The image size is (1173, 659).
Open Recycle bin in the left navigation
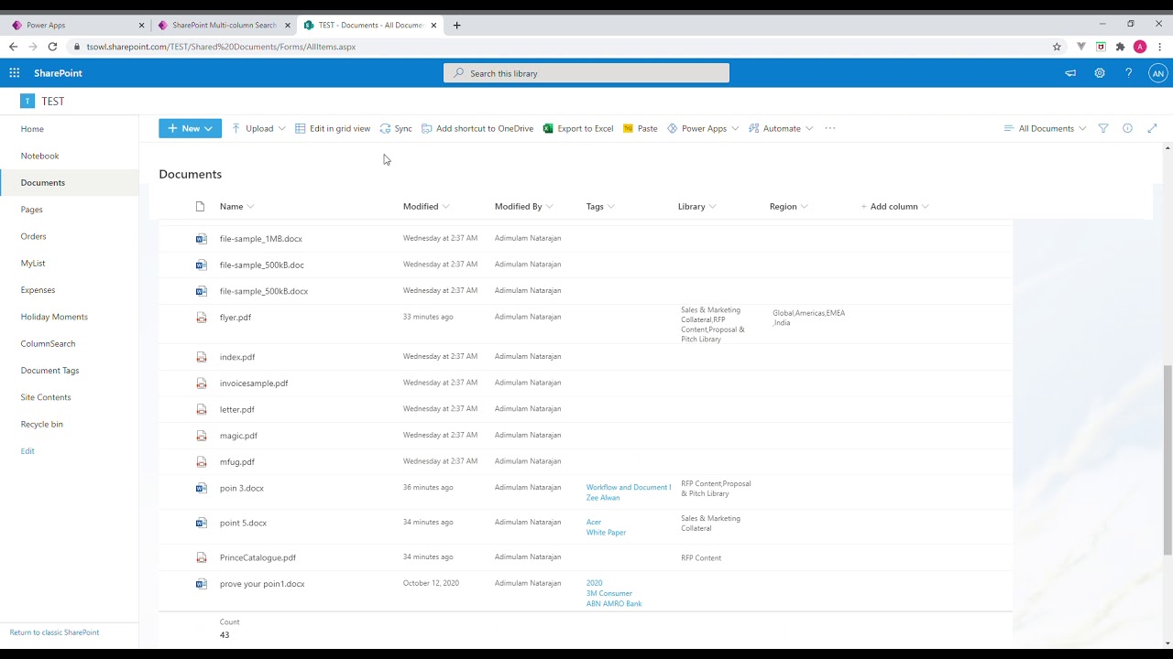[x=42, y=424]
